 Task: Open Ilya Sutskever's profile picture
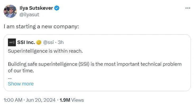pyautogui.click(x=10, y=11)
